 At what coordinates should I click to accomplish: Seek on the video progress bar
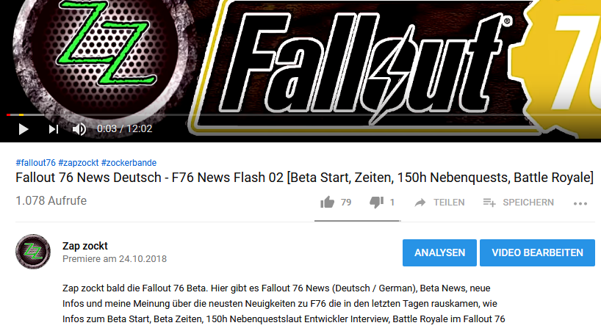300,114
